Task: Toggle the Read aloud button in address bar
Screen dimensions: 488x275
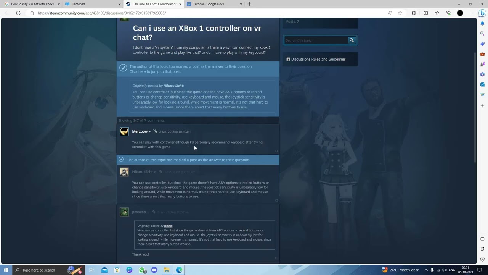Action: pyautogui.click(x=390, y=13)
